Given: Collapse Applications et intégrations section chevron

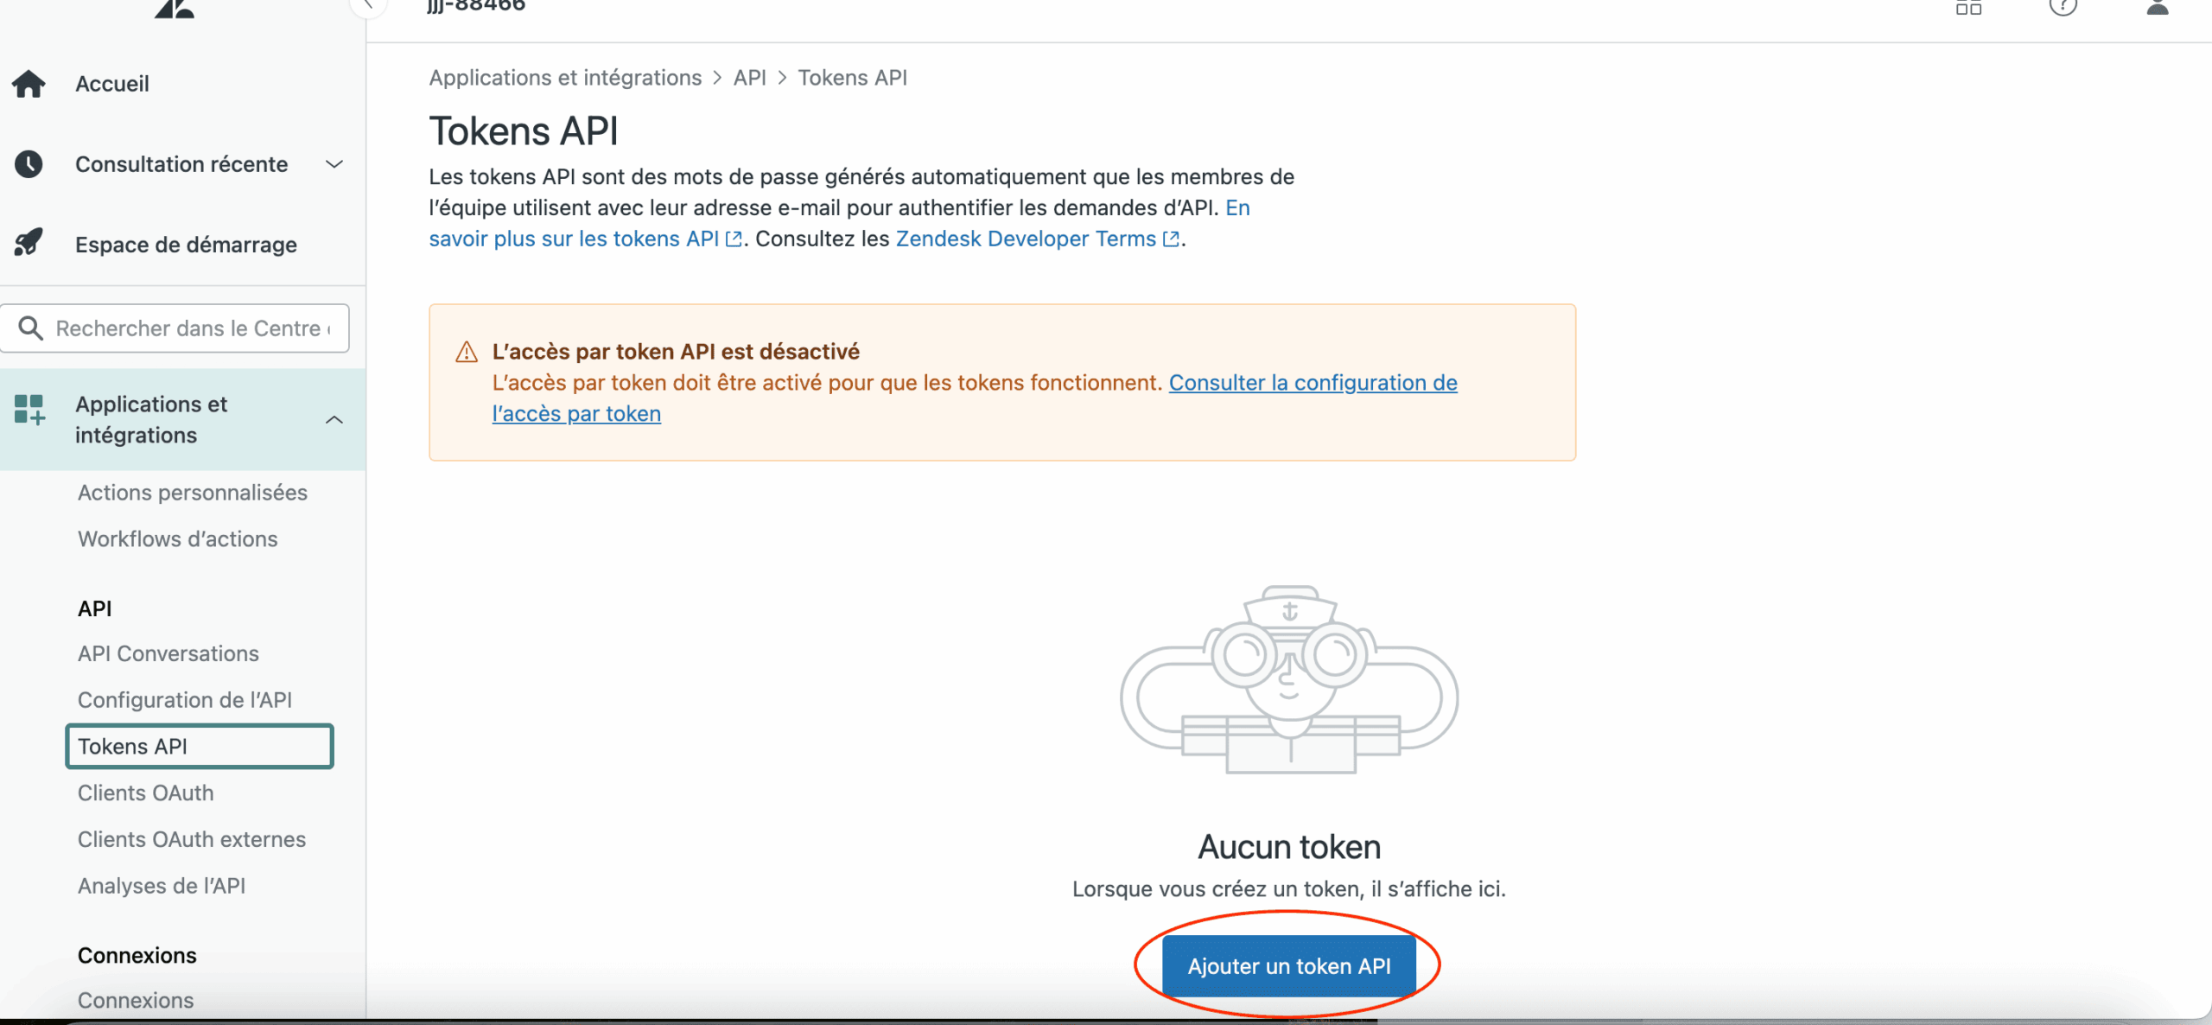Looking at the screenshot, I should 334,420.
